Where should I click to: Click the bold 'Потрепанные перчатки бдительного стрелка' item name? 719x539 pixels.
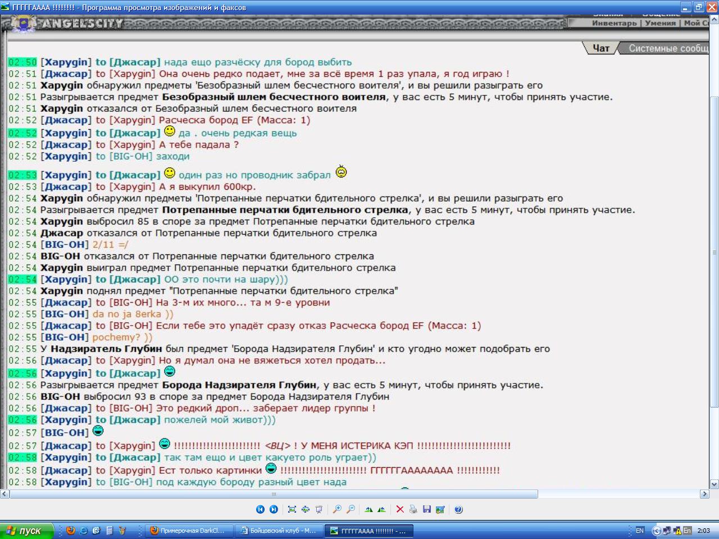[285, 210]
